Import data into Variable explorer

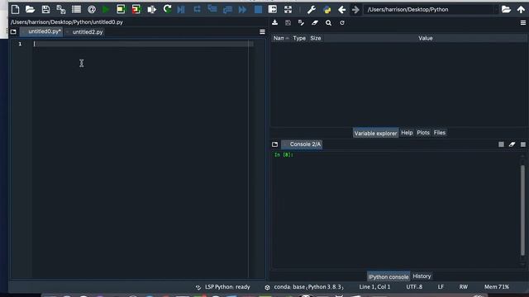pos(275,22)
